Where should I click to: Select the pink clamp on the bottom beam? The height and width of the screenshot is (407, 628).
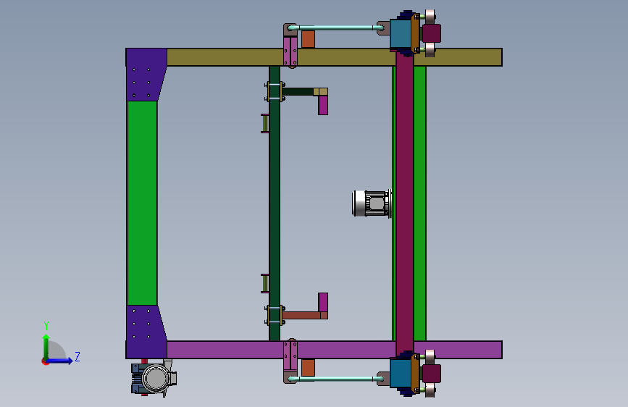[x=290, y=356]
